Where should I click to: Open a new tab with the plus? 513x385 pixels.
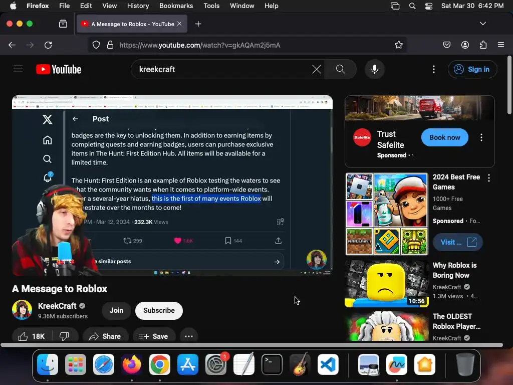[198, 24]
